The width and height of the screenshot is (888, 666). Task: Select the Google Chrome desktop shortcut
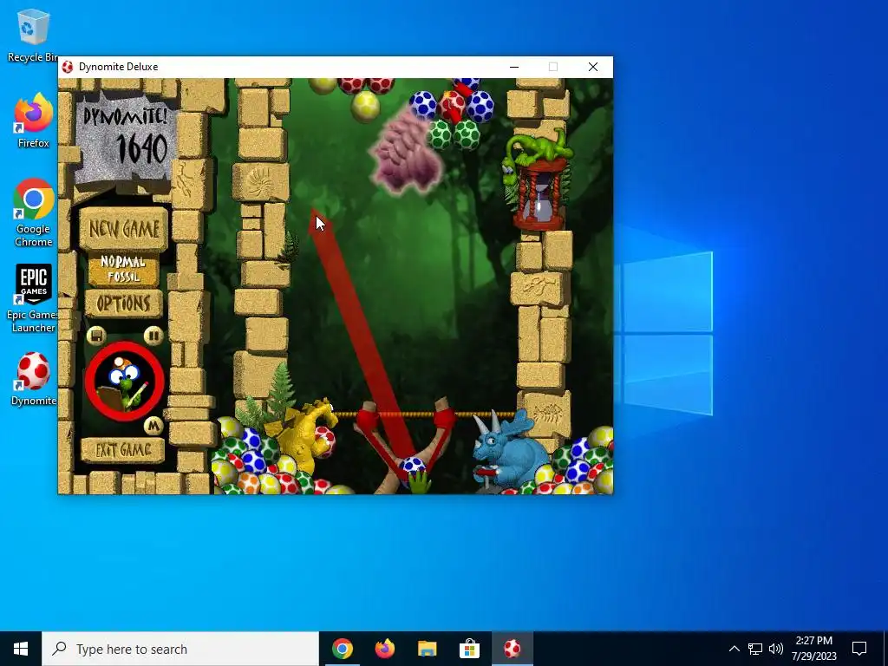34,212
